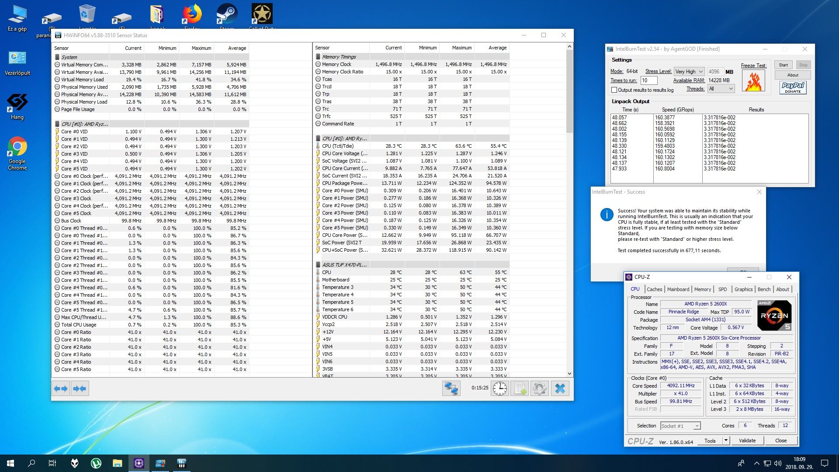The width and height of the screenshot is (839, 472).
Task: Switch to CPU-Z taskbar button
Action: [x=139, y=463]
